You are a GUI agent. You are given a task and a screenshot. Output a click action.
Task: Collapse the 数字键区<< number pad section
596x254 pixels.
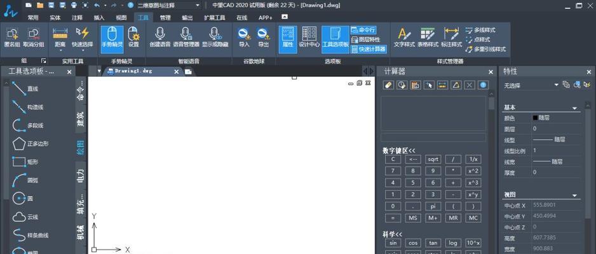[399, 150]
